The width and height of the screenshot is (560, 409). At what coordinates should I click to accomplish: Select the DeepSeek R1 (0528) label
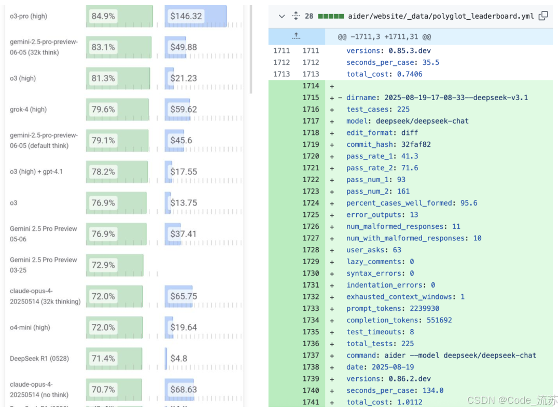coord(39,359)
